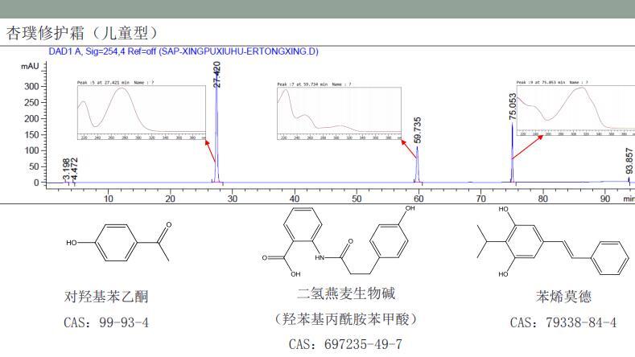Click the text （羟苯基丙酰胺苯甲酸）
The width and height of the screenshot is (635, 357).
coord(346,319)
